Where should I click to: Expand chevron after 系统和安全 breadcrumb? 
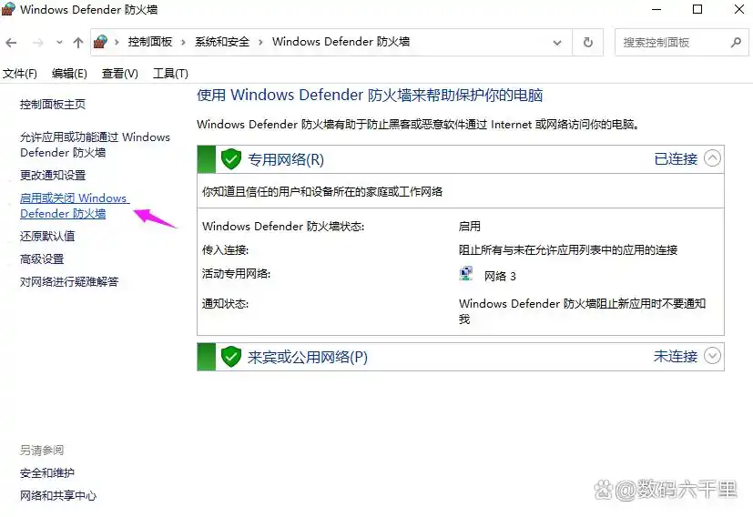click(x=260, y=43)
